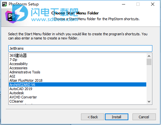Click the PhpStorm title bar icon
The image size is (161, 125).
[4, 4]
